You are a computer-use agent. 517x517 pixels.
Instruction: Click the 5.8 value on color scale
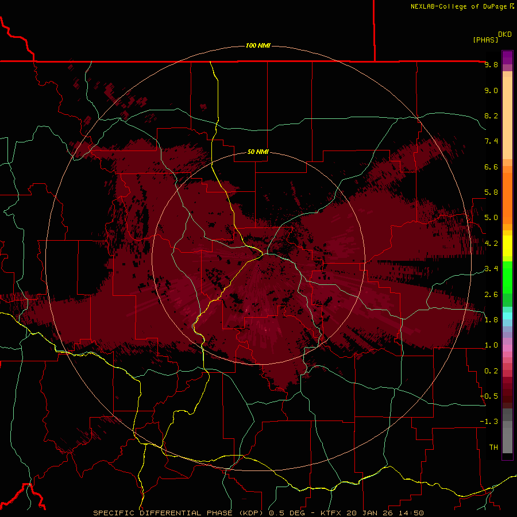491,192
